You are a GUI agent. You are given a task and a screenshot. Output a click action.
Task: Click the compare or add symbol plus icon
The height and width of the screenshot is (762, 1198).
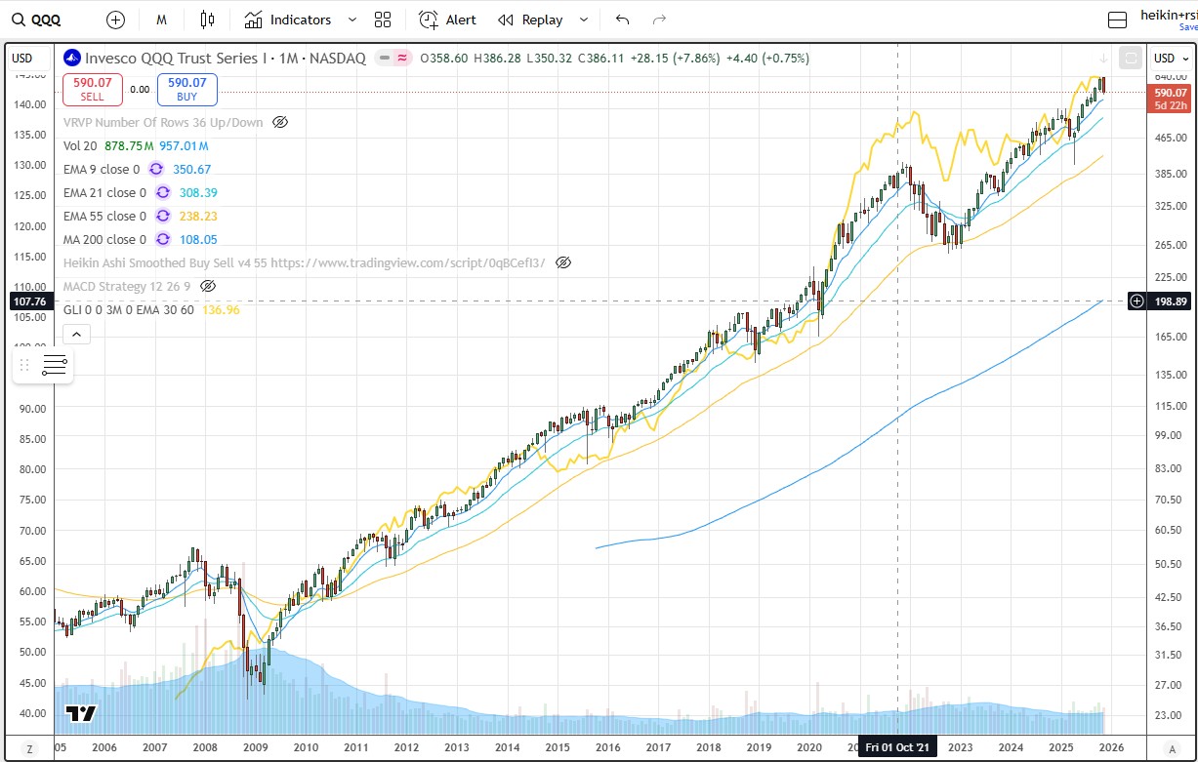tap(115, 20)
